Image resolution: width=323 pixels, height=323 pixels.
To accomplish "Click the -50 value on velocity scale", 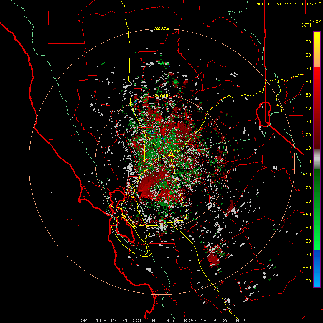I will click(307, 228).
